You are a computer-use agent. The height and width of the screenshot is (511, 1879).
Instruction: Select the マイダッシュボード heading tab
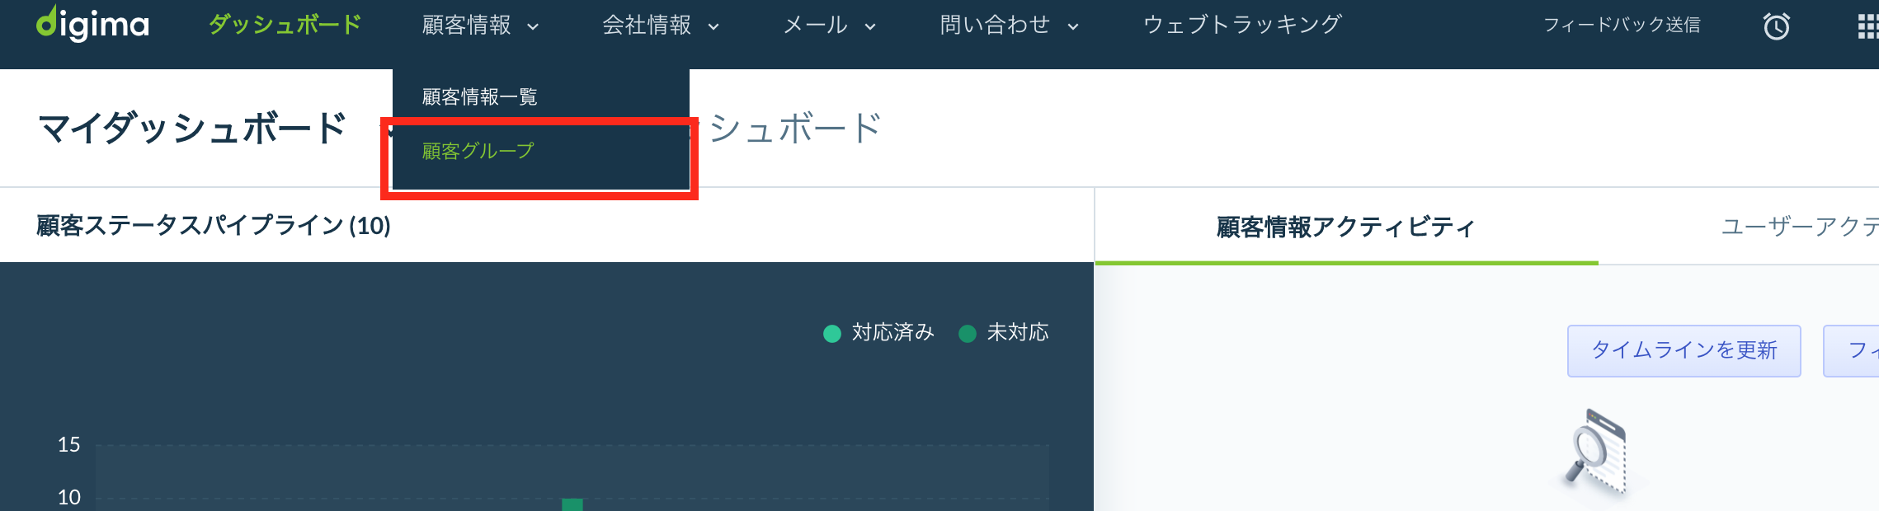coord(192,129)
